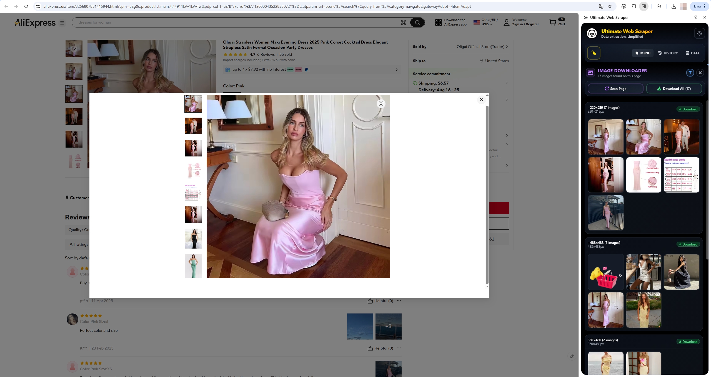Open the edit pencil icon near the panel
Viewport: 711px width, 377px height.
coord(572,356)
